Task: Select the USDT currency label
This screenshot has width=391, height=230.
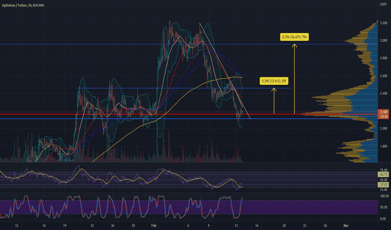Action: 383,4
